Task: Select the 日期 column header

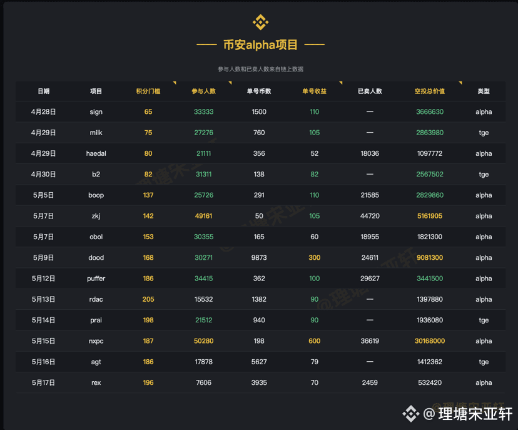Action: (x=44, y=91)
